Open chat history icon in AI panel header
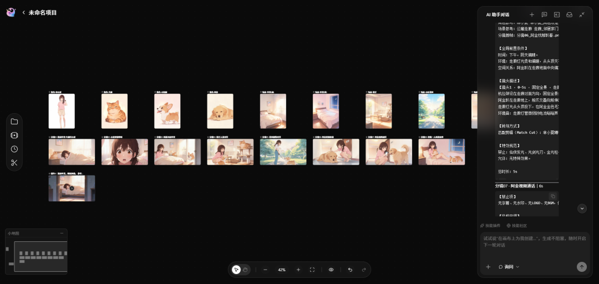This screenshot has width=599, height=284. (x=545, y=14)
